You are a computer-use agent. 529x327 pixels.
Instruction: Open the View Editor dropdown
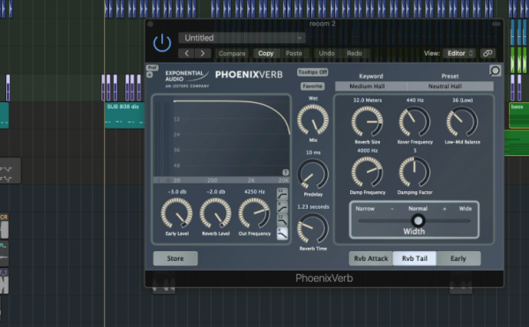pos(460,53)
